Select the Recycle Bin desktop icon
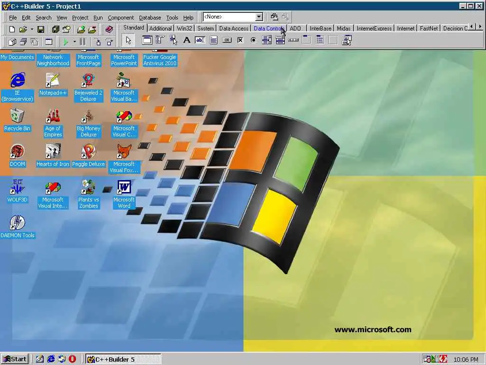486x365 pixels. click(17, 120)
